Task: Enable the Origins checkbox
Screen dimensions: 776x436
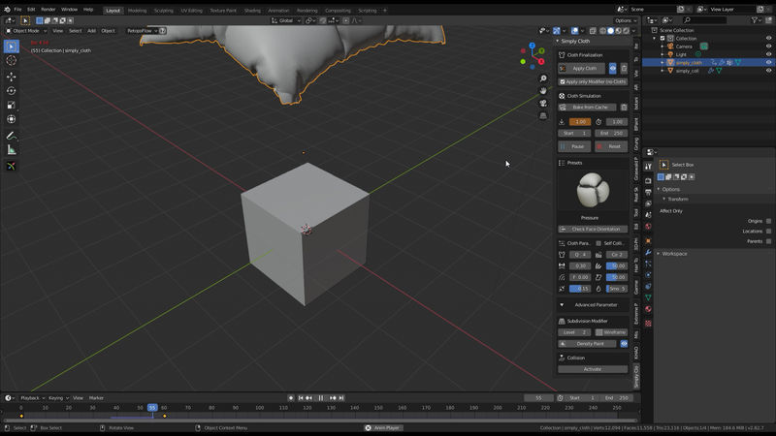Action: point(768,220)
